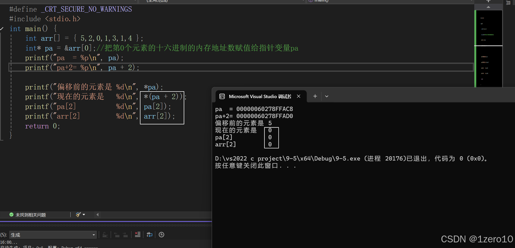The image size is (515, 248).
Task: Click the return 0; statement
Action: pyautogui.click(x=43, y=126)
